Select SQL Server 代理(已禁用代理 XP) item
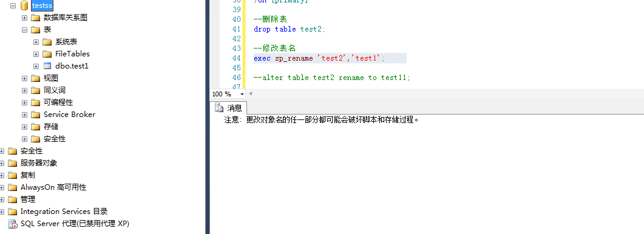The image size is (644, 234). 75,224
